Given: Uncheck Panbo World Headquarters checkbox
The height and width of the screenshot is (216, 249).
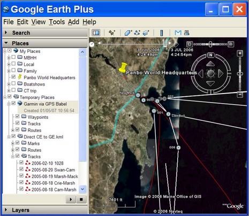Looking at the screenshot, I should (x=13, y=77).
